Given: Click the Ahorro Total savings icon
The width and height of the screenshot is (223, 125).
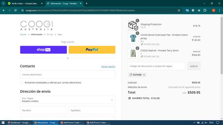Looking at the screenshot, I should coord(129,98).
